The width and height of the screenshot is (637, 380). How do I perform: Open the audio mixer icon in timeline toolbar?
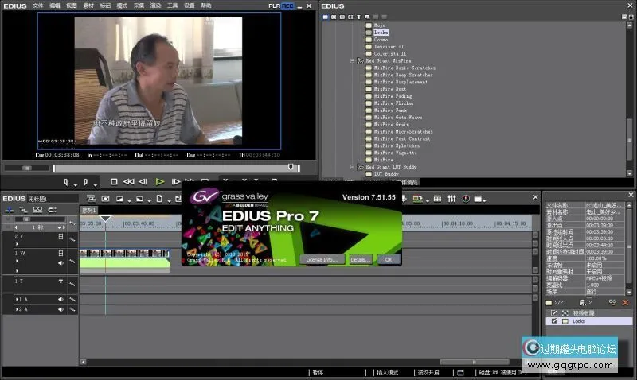pyautogui.click(x=451, y=198)
